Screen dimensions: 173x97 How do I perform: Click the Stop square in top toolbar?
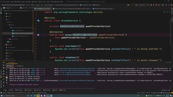pos(163,5)
